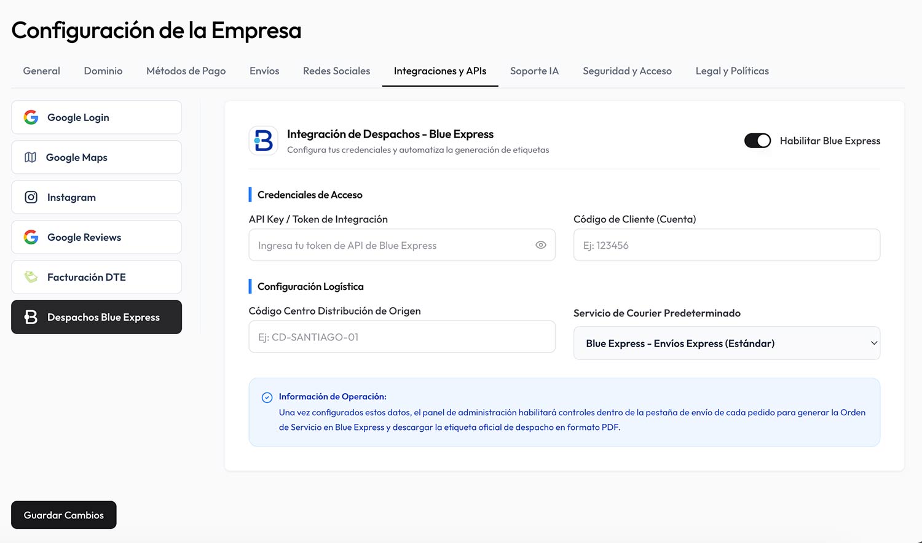The image size is (922, 543).
Task: Select the Despachos Blue Express integration
Action: coord(97,317)
